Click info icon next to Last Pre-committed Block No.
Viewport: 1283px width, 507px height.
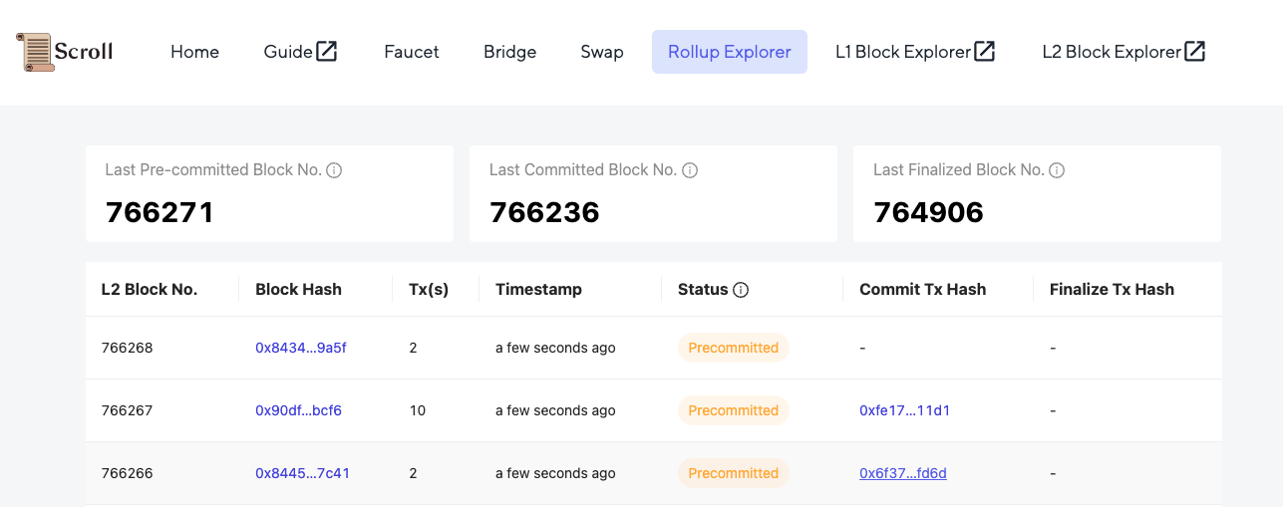click(335, 170)
